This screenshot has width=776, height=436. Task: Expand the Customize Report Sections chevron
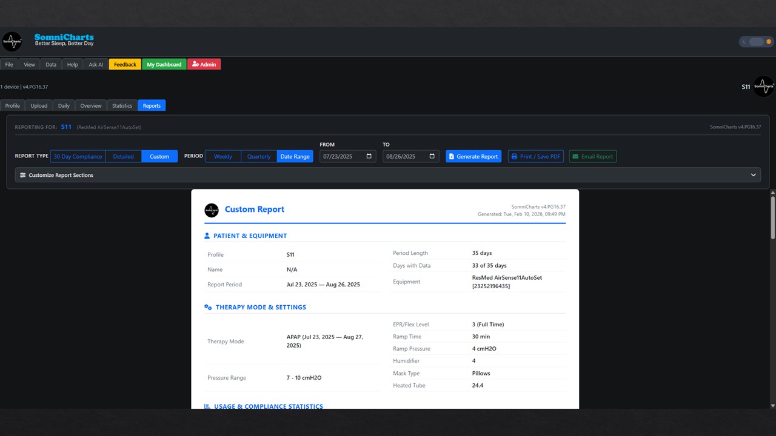[753, 174]
